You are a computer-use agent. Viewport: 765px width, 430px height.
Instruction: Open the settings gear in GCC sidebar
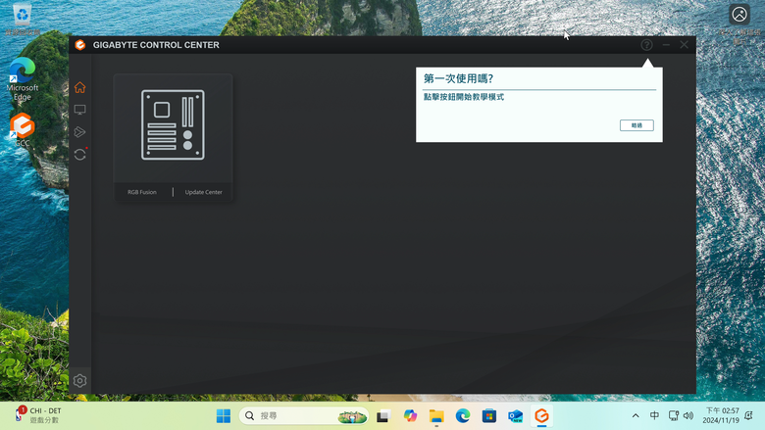[80, 380]
